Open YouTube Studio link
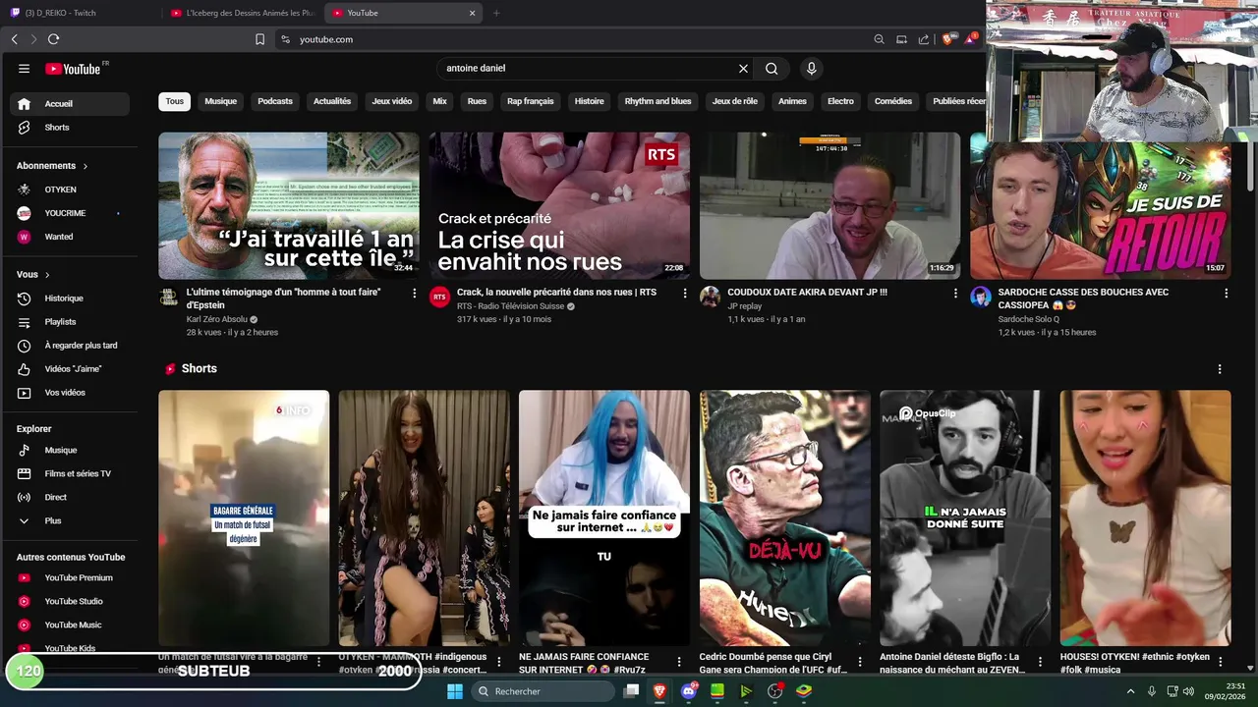 pos(70,602)
